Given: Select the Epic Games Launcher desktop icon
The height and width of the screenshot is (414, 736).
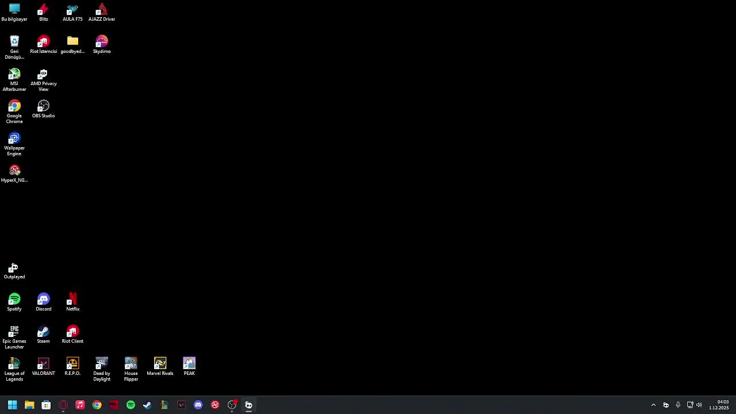Looking at the screenshot, I should [x=14, y=338].
